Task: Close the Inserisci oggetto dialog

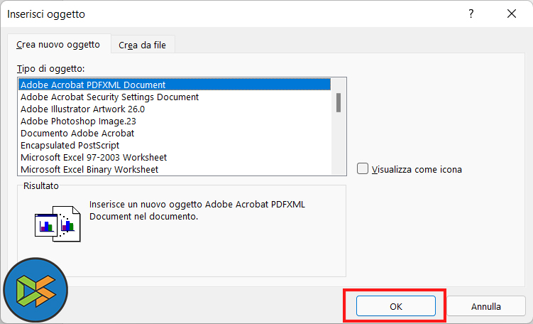Action: point(511,13)
